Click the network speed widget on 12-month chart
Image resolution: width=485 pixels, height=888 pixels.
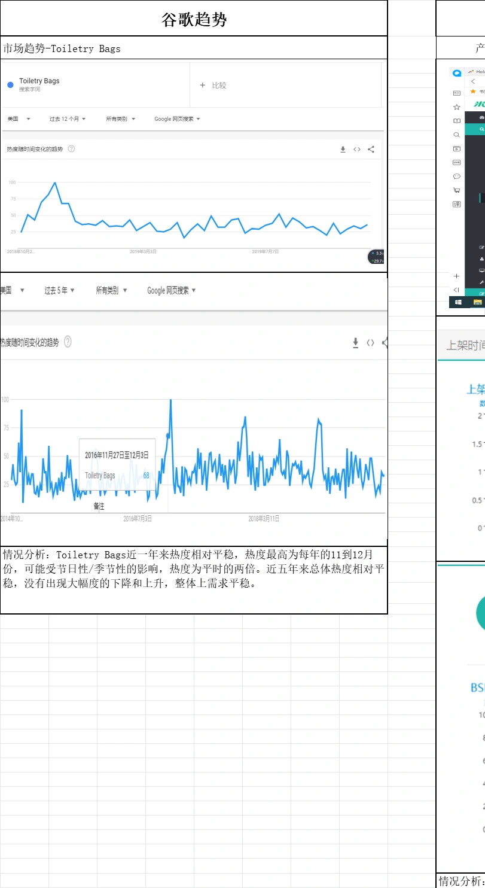pos(377,257)
